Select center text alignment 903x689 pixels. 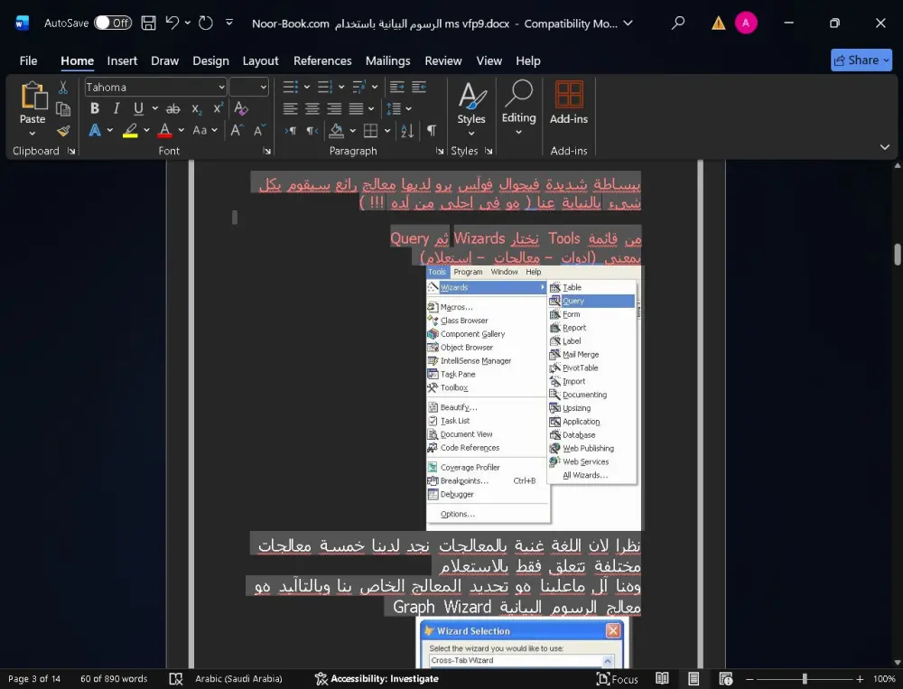(312, 108)
